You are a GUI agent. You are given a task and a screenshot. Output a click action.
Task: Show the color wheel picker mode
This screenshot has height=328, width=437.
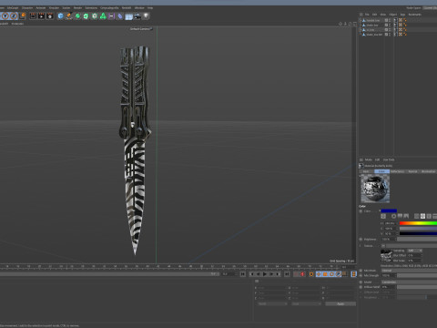tap(394, 216)
